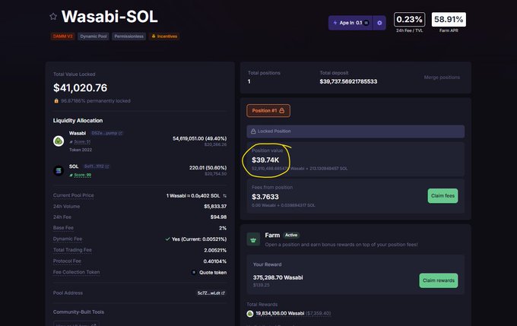The image size is (517, 326).
Task: Click the Wasabi token logo
Action: [x=59, y=141]
